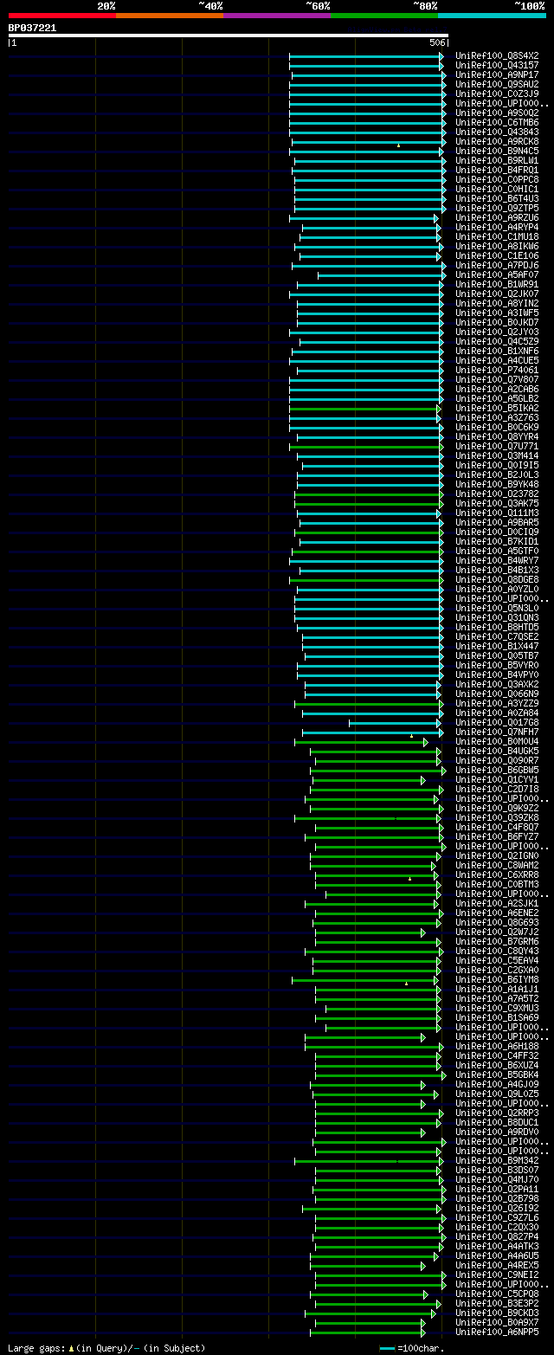Select the UniRef100_B6IYM8 label
The image size is (554, 1355).
[497, 979]
